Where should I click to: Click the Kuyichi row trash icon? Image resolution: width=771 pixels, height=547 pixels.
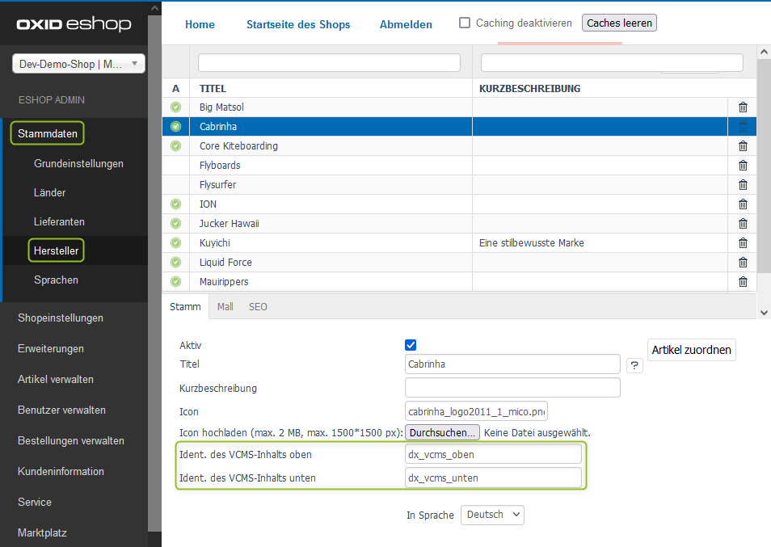(x=743, y=242)
